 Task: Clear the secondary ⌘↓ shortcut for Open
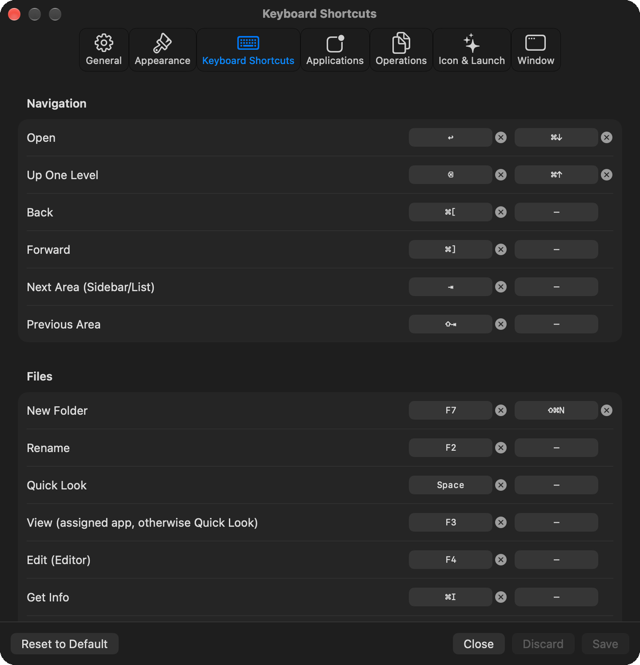(606, 137)
